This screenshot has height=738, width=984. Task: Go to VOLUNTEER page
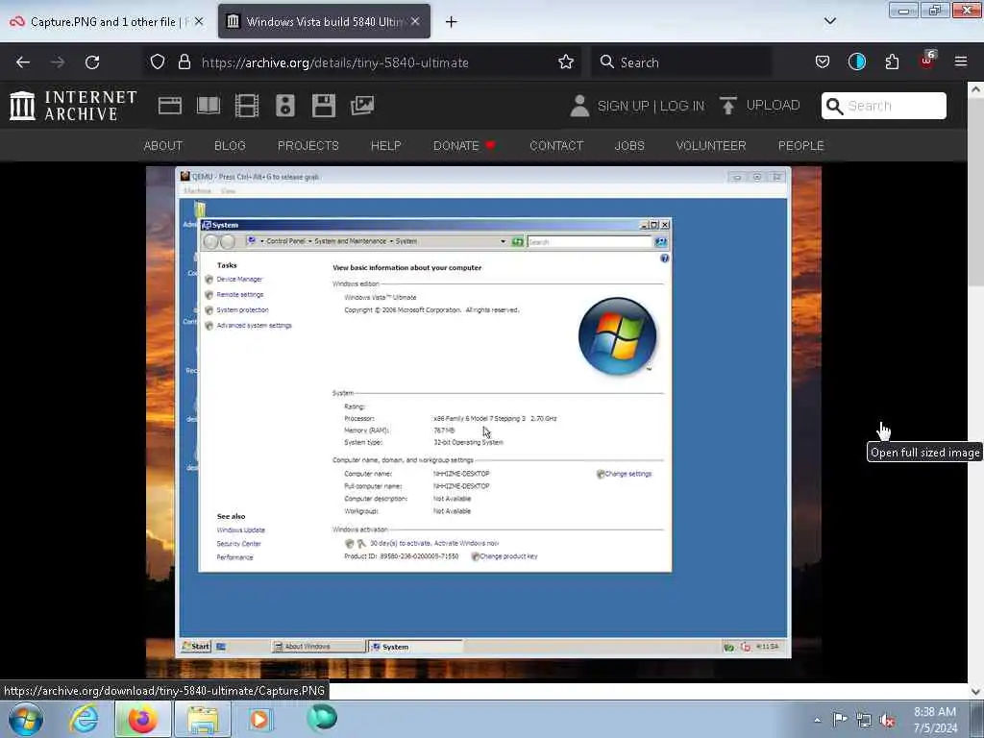[711, 146]
